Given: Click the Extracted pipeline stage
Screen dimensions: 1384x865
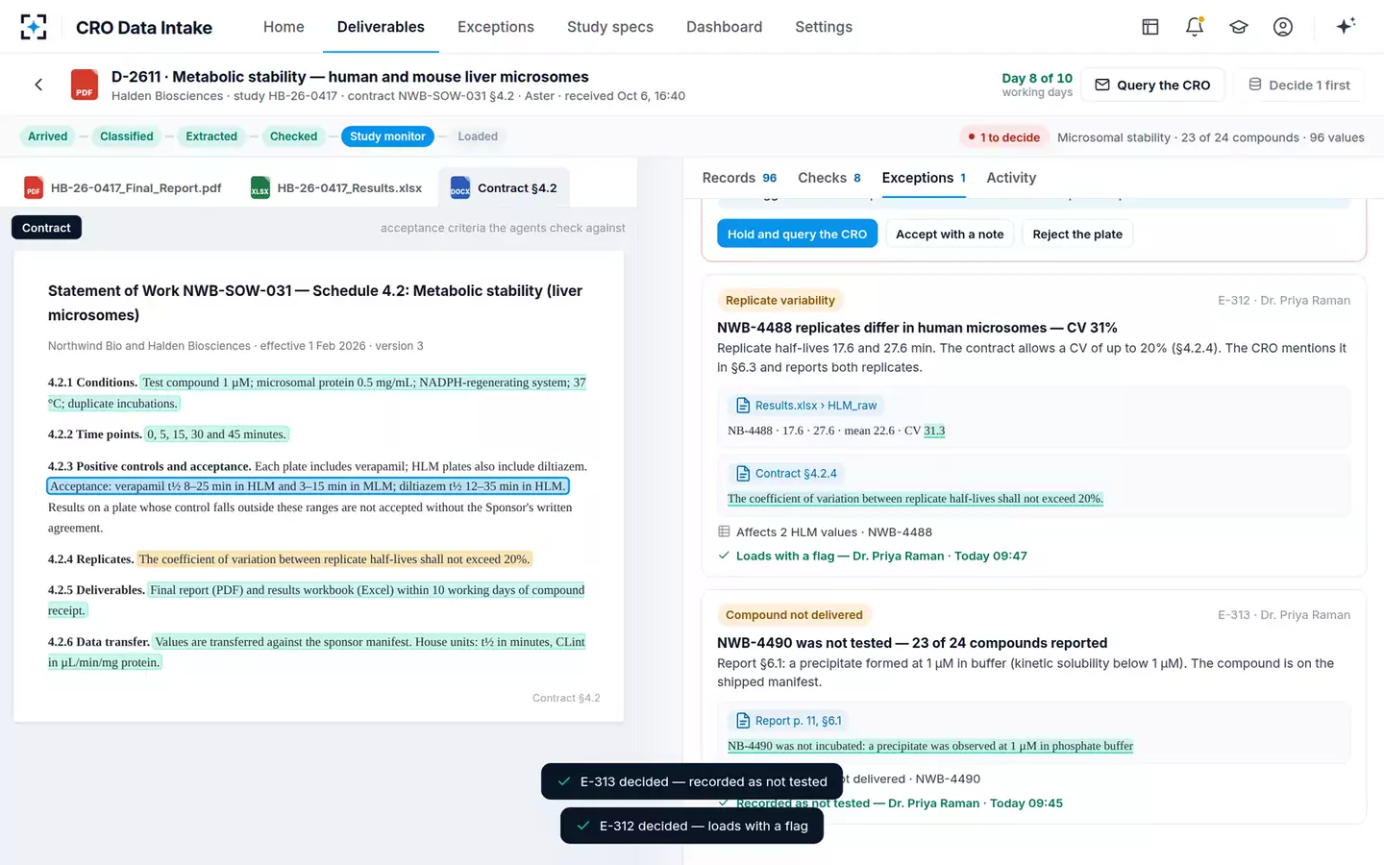Looking at the screenshot, I should point(211,136).
